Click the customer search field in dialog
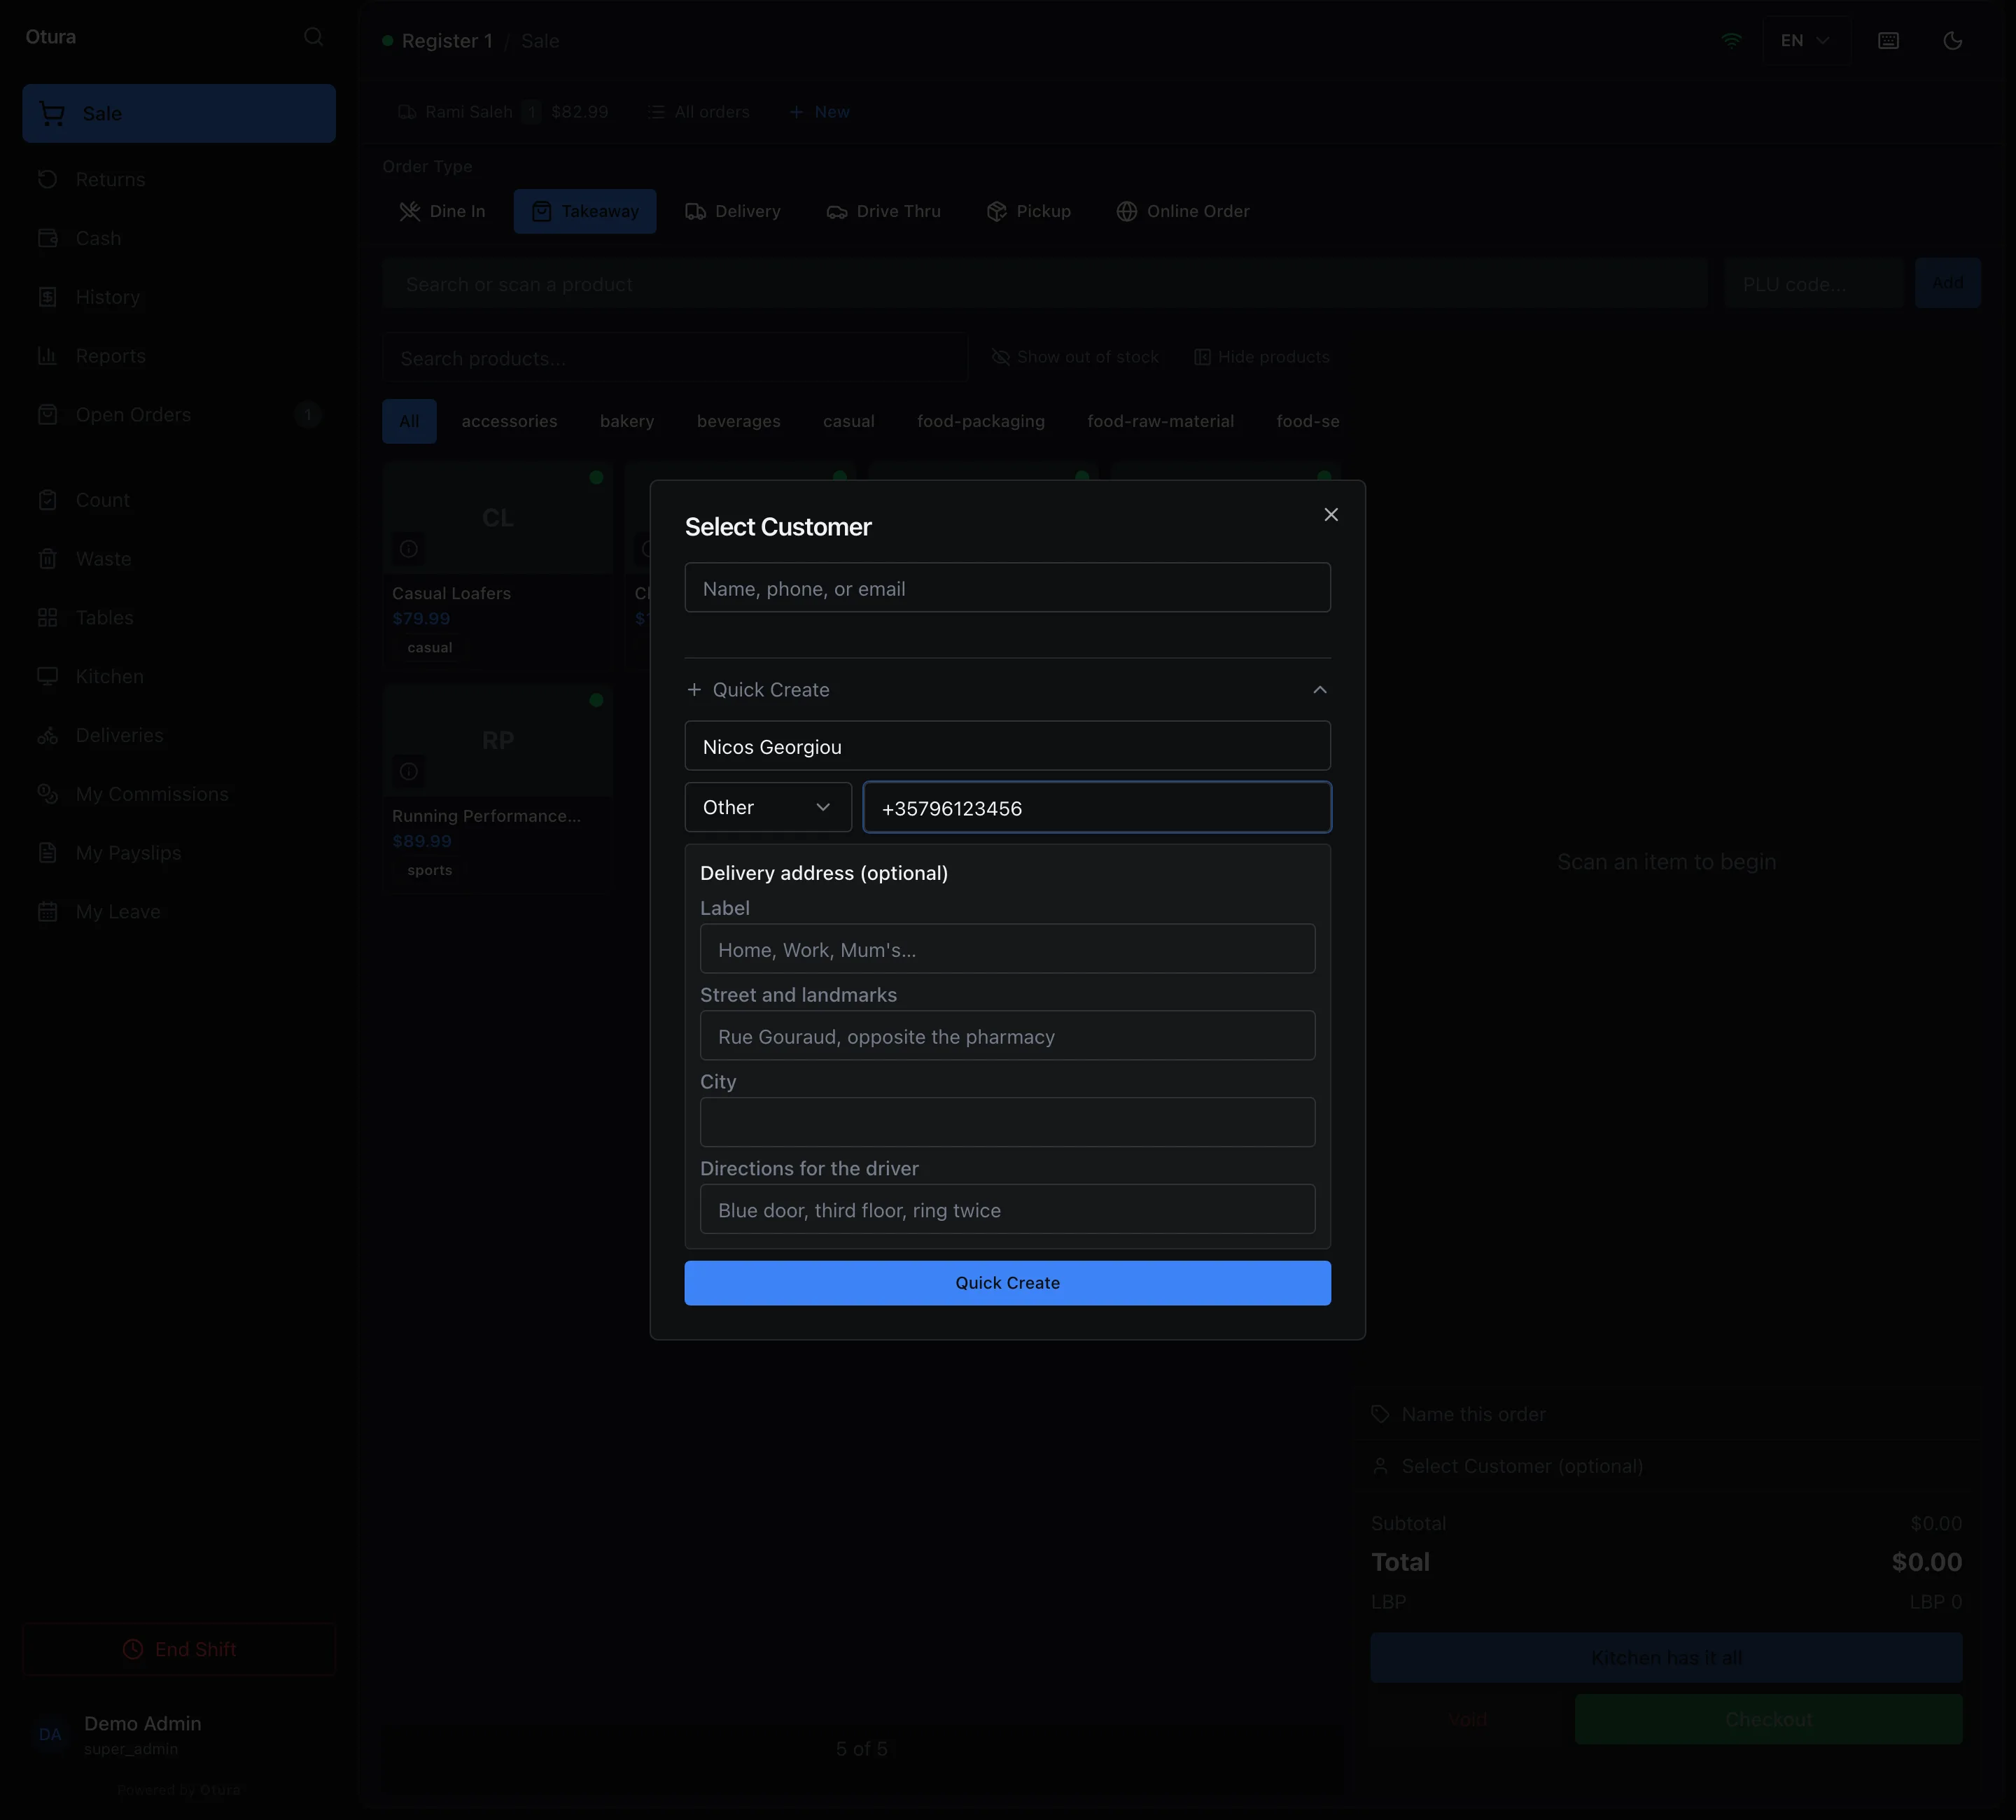The image size is (2016, 1820). click(x=1007, y=588)
